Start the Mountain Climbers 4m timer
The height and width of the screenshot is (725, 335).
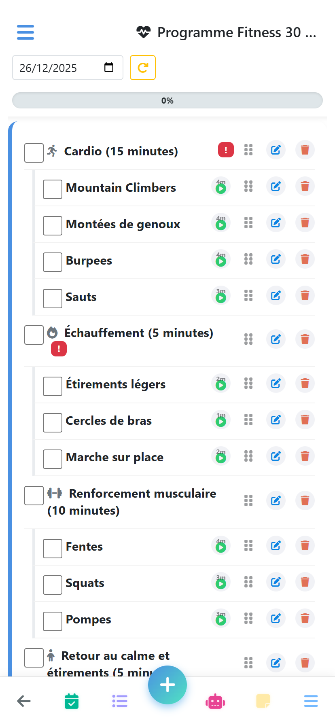pyautogui.click(x=221, y=187)
